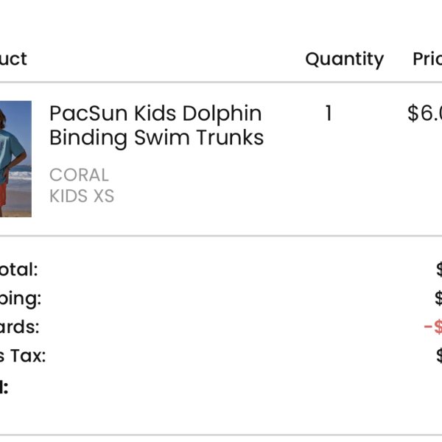Click the Rewards row label
Screen dimensions: 442x442
19,327
